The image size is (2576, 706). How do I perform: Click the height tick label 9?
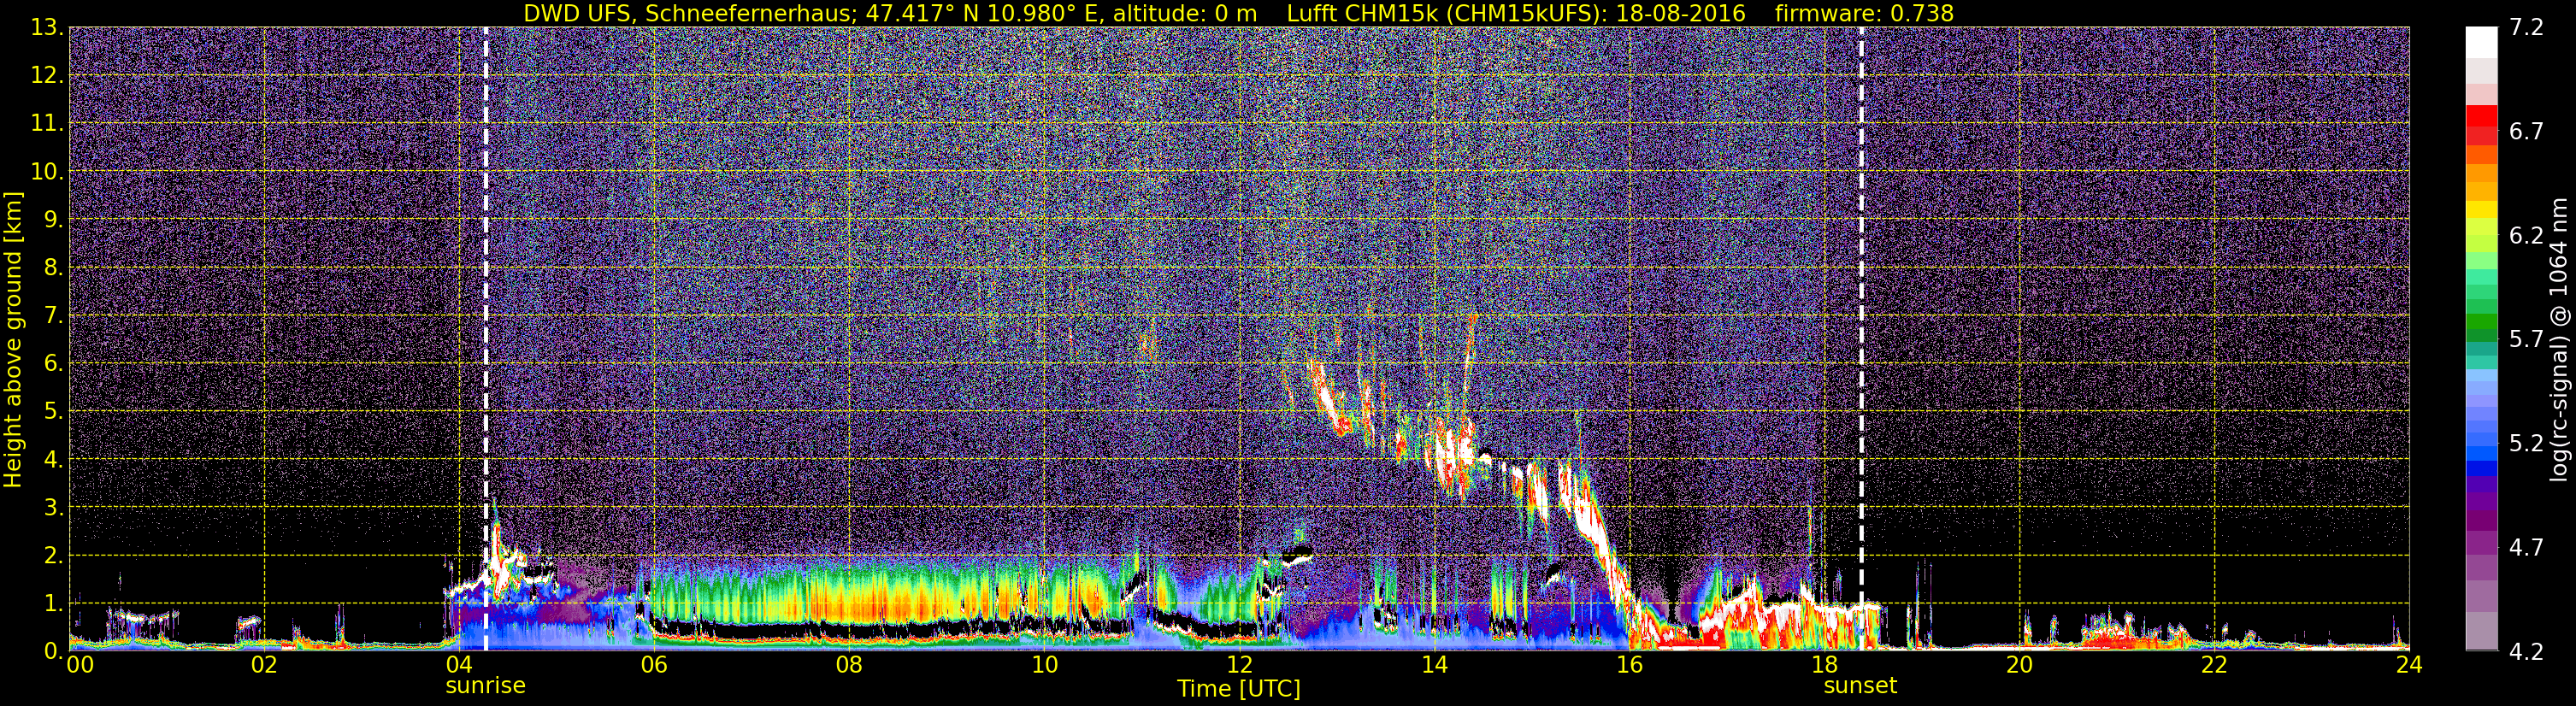(x=54, y=220)
